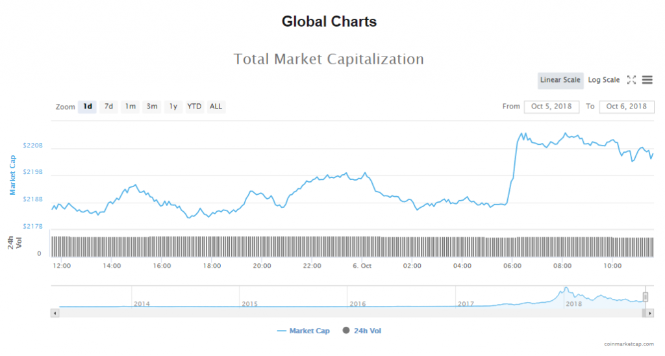
Task: Click the From date field
Action: 551,107
